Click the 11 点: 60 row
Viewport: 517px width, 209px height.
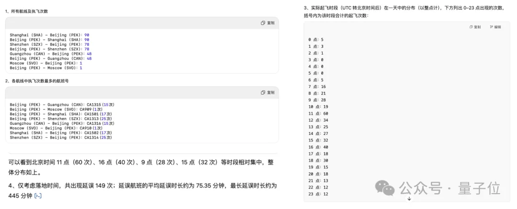[x=318, y=113]
